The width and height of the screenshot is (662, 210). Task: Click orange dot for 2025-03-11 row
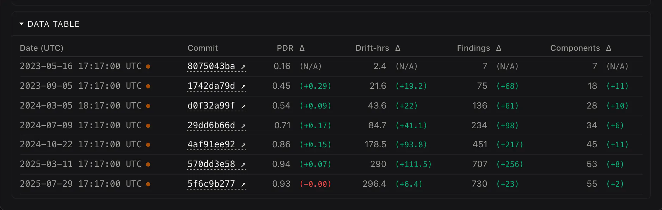[x=148, y=165]
